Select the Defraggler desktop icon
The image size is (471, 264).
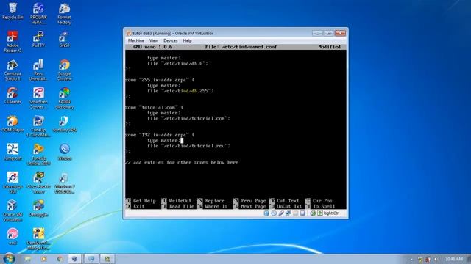(38, 208)
